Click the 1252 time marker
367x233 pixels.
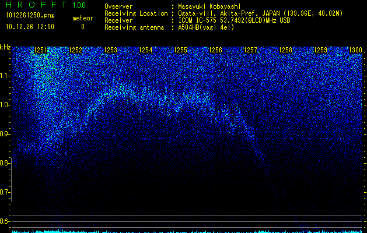[x=76, y=50]
